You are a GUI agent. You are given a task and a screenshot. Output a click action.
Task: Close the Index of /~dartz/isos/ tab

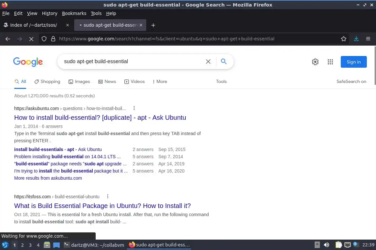(x=68, y=25)
